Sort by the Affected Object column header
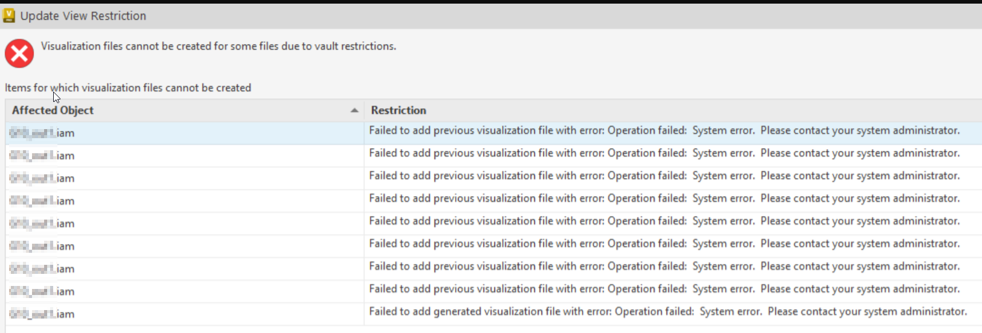982x333 pixels. pos(53,110)
